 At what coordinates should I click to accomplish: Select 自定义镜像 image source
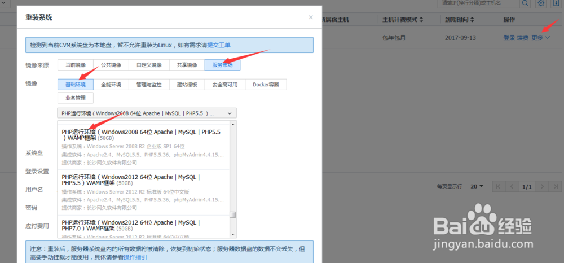tap(149, 65)
